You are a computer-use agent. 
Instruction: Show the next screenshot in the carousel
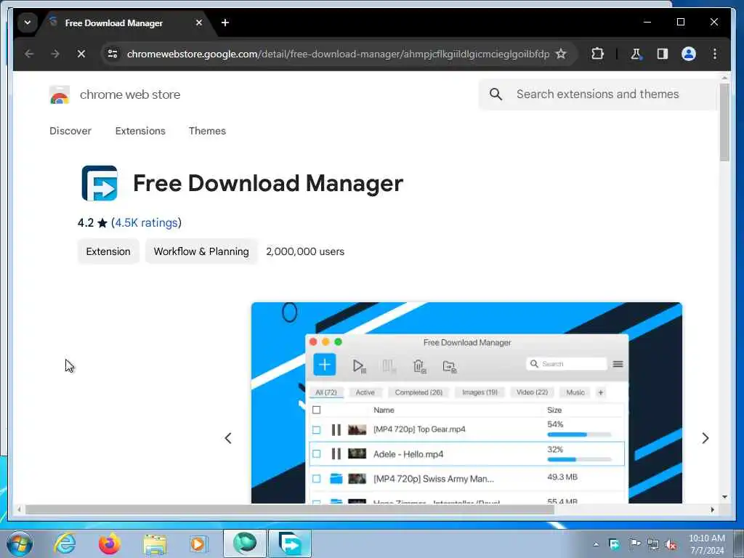705,438
